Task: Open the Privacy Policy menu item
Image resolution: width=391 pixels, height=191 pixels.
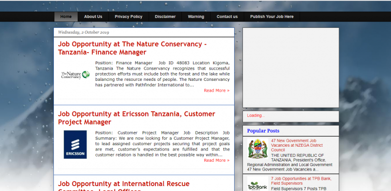Action: pos(129,17)
